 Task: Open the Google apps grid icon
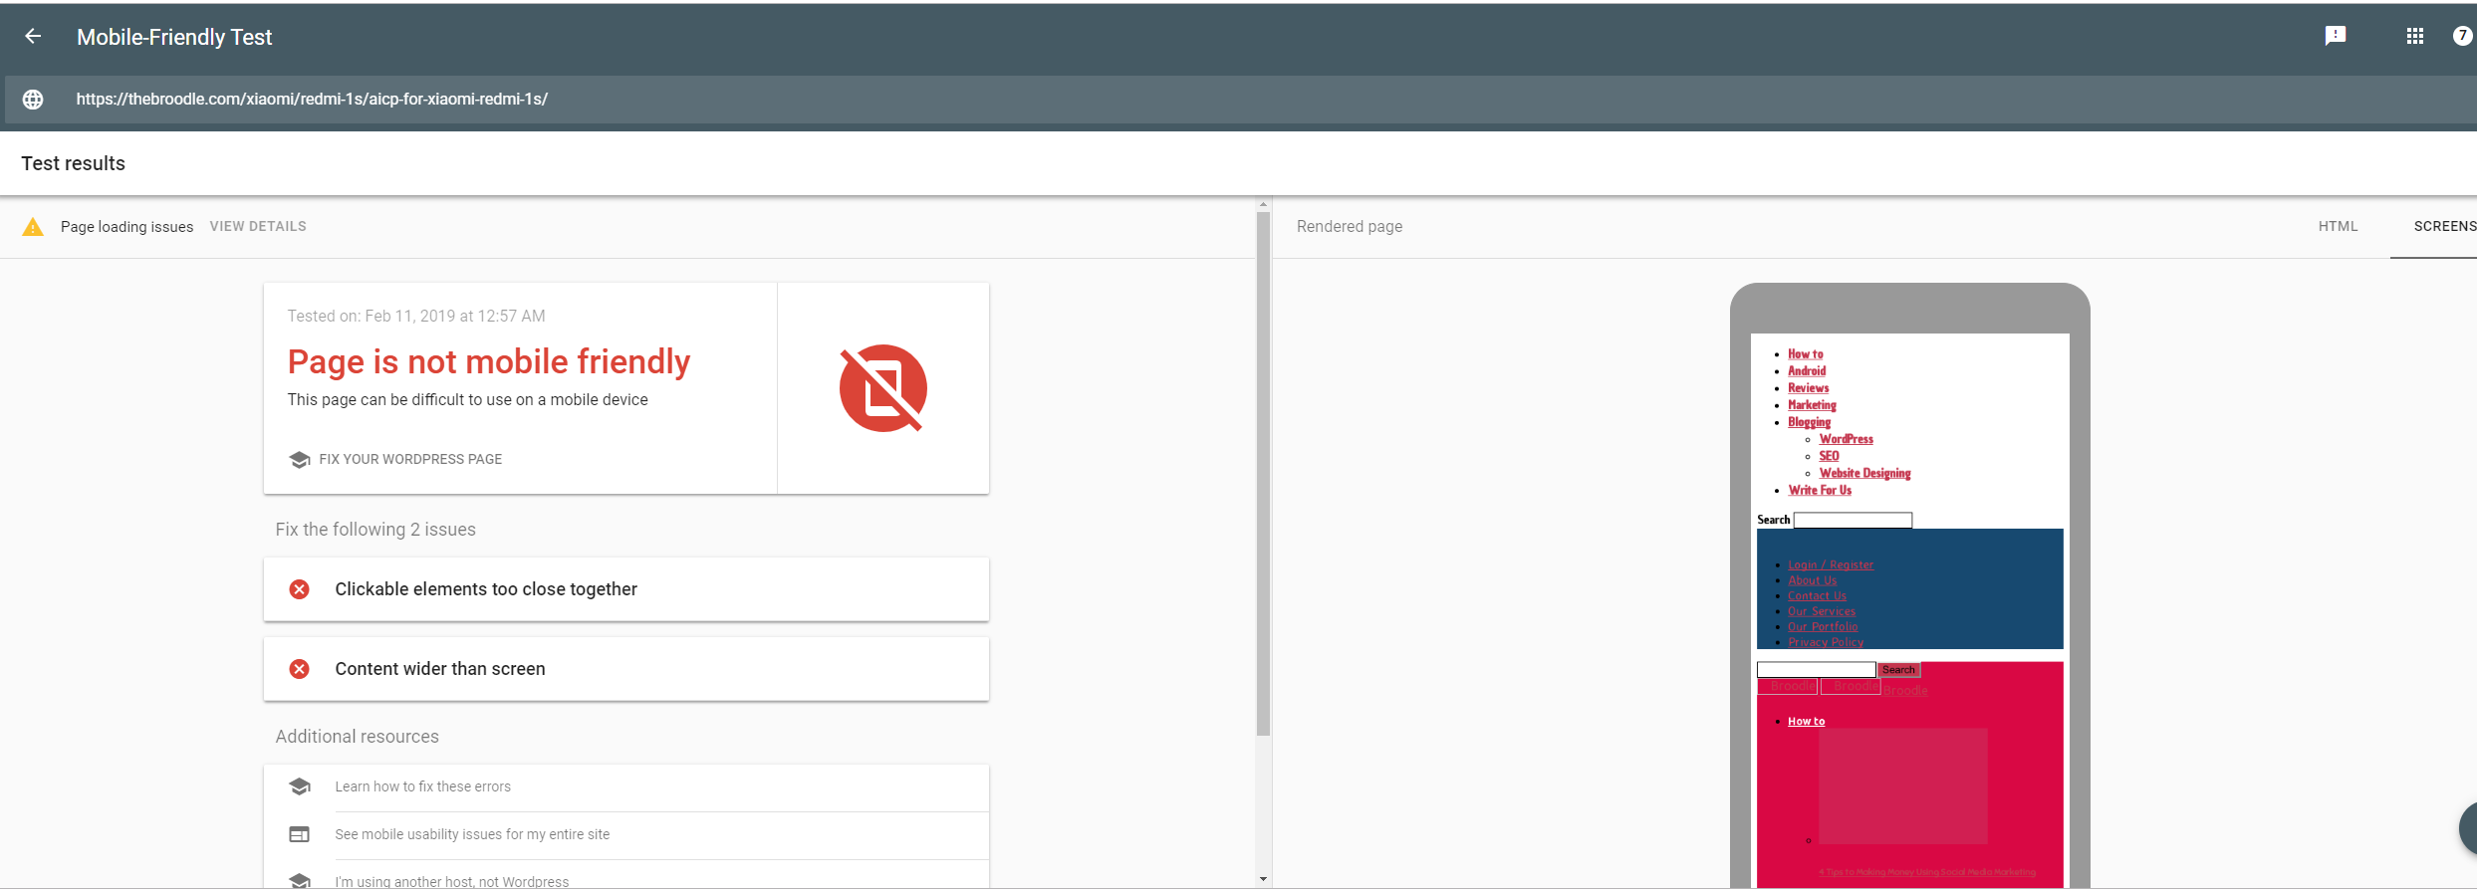2415,37
